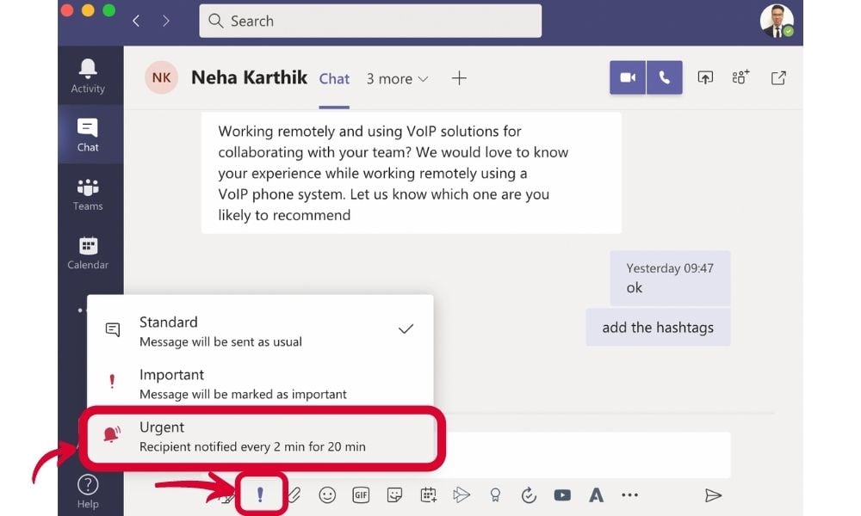Send the message with the arrow button
Screen dimensions: 861x516
[714, 494]
